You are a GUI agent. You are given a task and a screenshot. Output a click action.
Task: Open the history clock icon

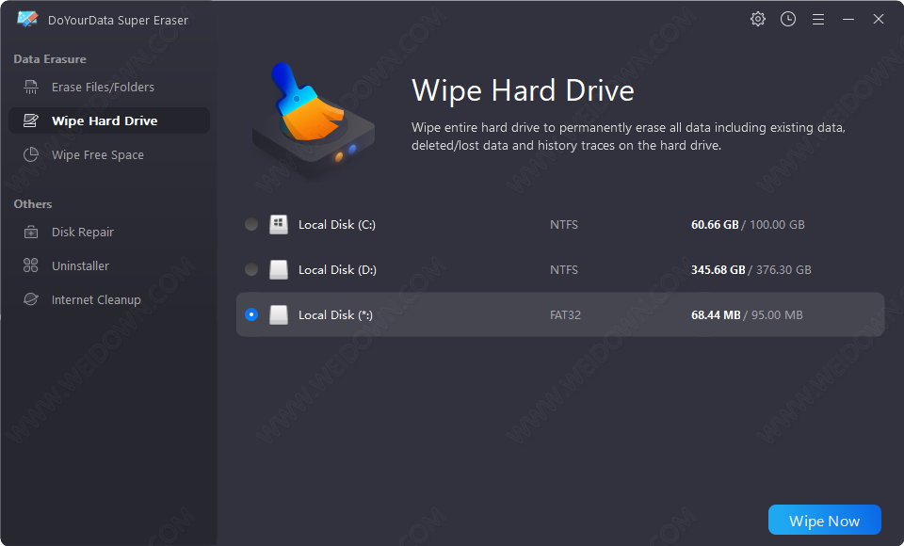tap(788, 19)
